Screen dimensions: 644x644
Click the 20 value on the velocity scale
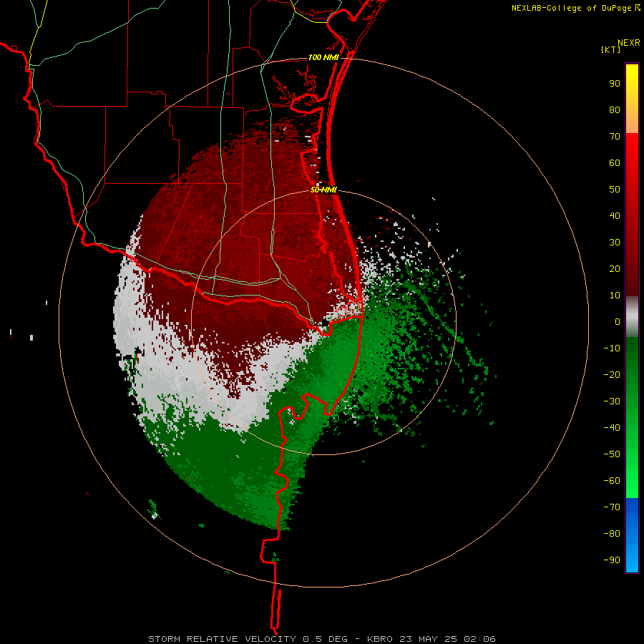(x=615, y=268)
